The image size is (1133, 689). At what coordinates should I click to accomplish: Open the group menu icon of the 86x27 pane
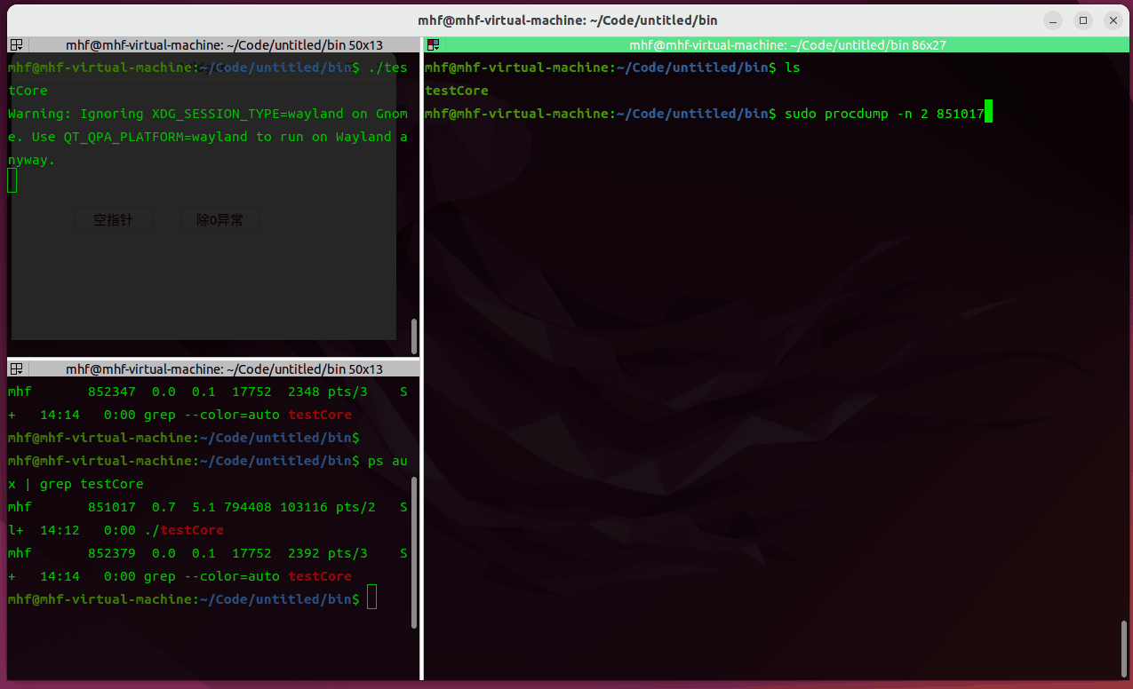pos(433,44)
